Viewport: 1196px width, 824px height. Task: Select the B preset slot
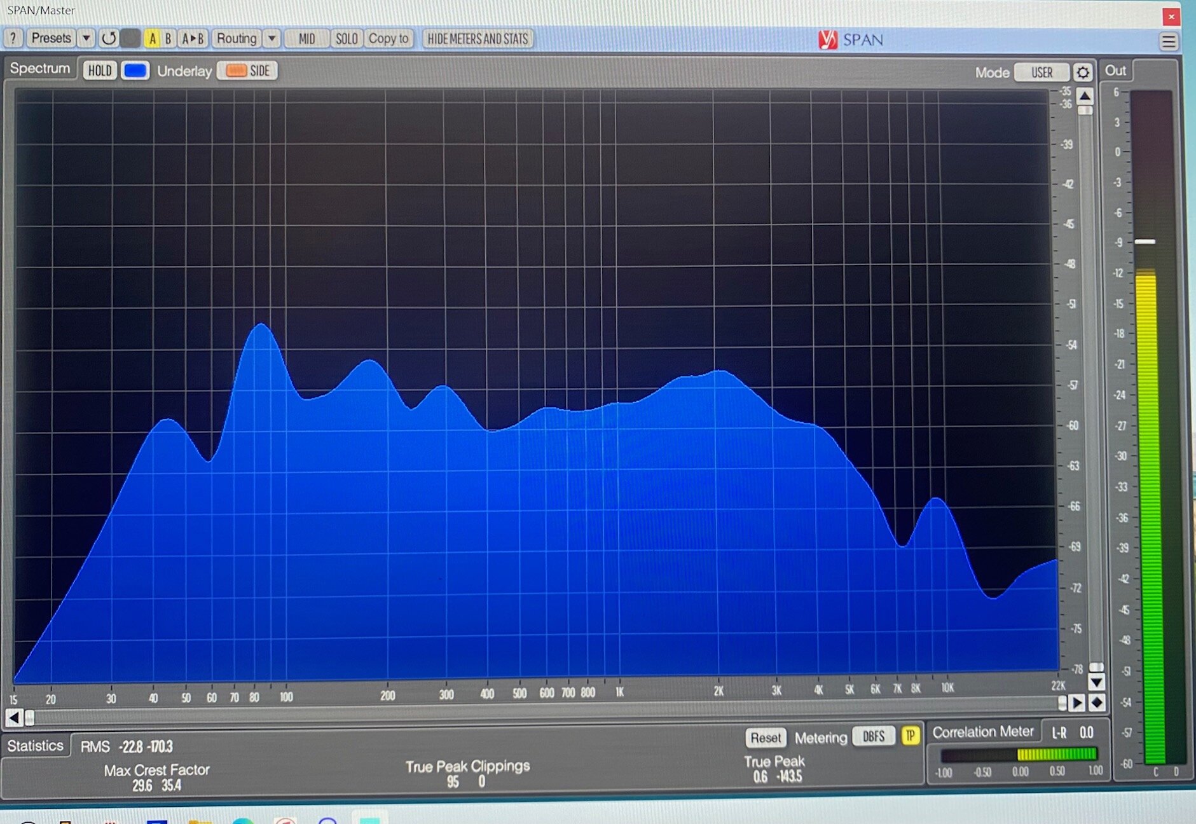168,39
